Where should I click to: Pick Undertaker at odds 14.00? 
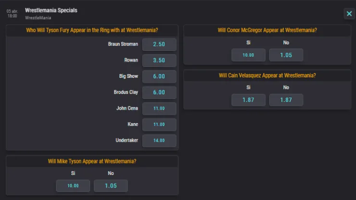tap(159, 140)
